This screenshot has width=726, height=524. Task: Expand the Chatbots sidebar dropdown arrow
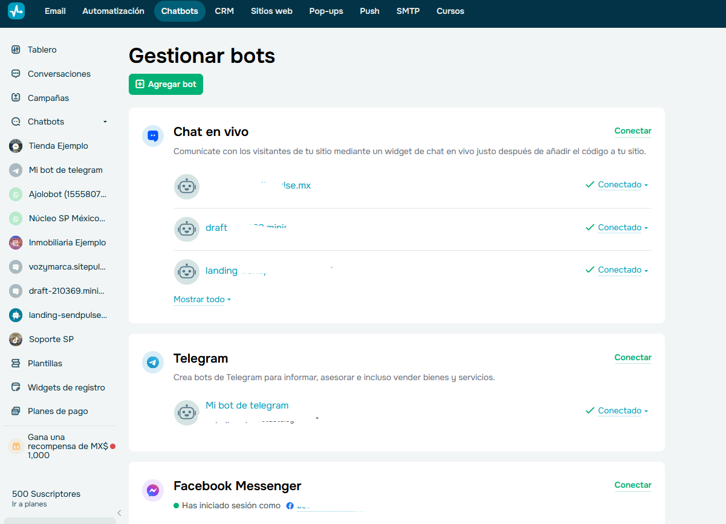coord(105,121)
